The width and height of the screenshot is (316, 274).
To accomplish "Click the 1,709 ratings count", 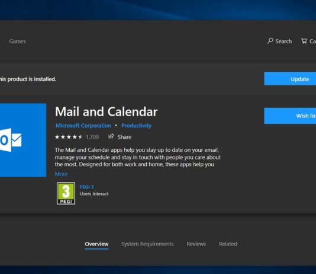I will click(x=92, y=138).
